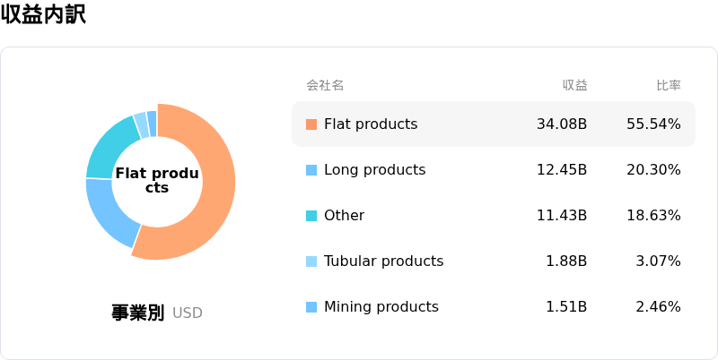
Task: Click the 34.08B revenue value
Action: 562,124
